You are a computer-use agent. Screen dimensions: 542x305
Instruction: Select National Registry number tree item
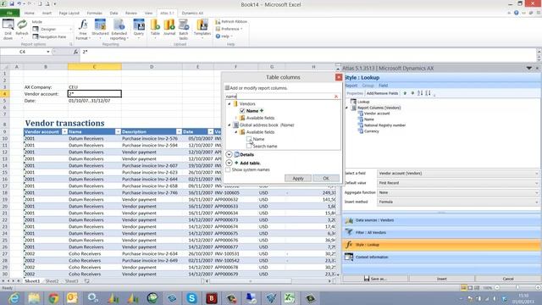click(x=384, y=125)
